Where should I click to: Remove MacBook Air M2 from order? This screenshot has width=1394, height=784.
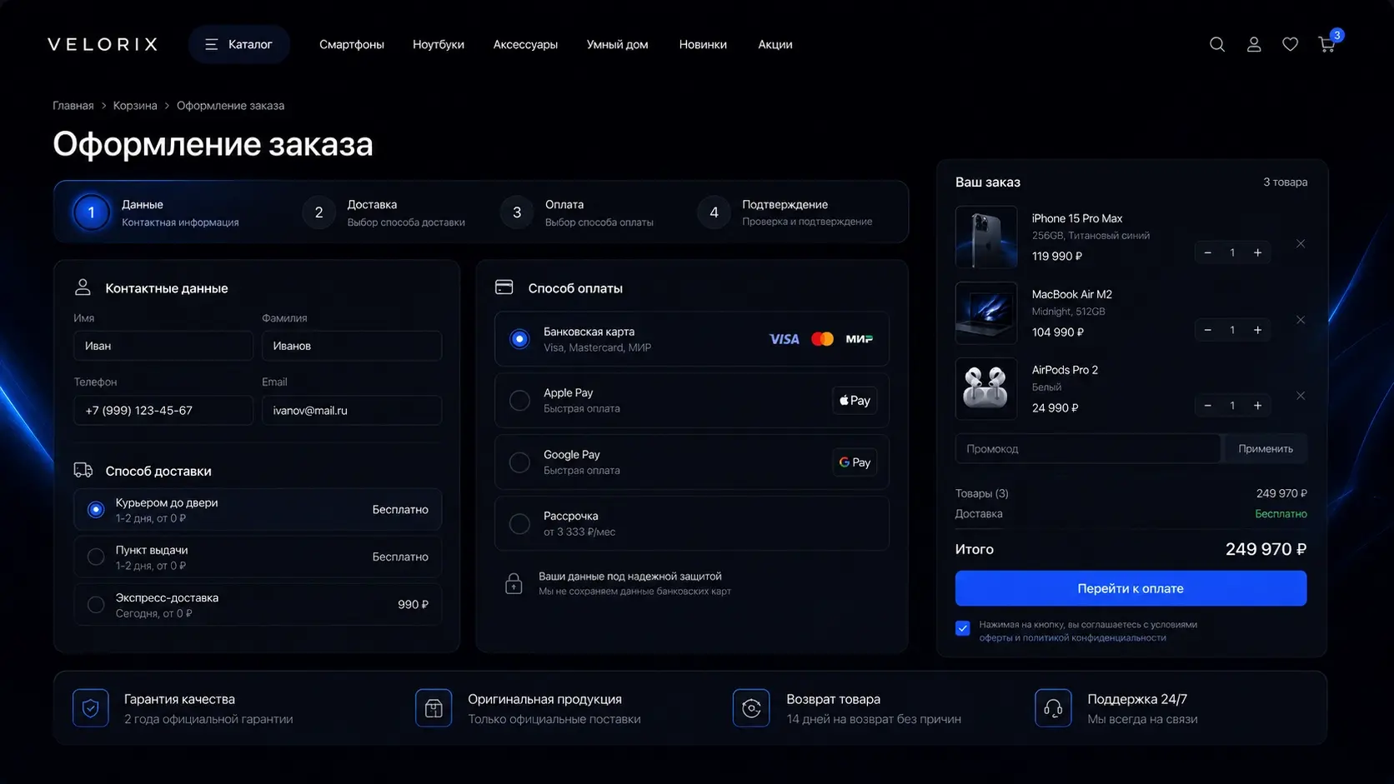(1301, 320)
